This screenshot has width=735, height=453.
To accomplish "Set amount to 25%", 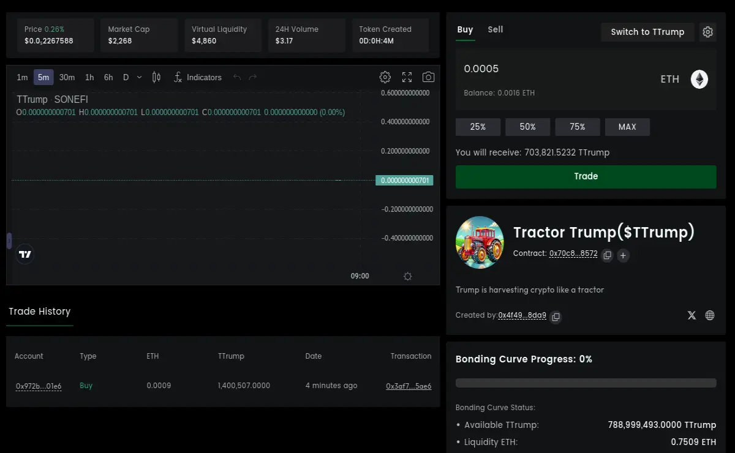I will 478,127.
